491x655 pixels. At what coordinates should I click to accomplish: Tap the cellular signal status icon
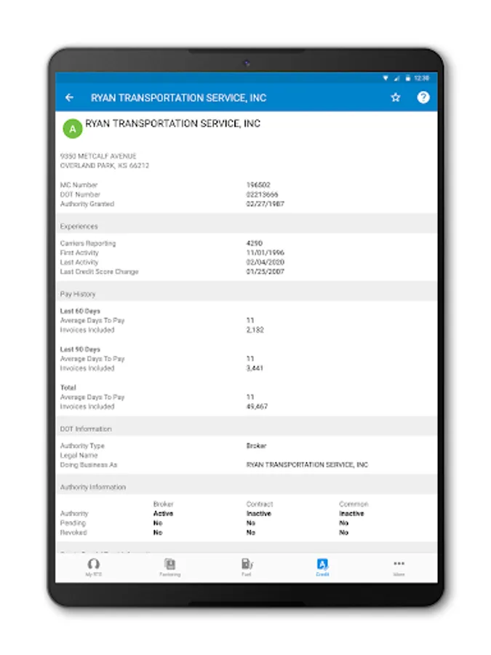[396, 78]
